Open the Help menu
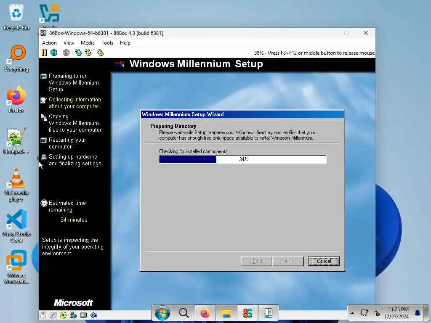This screenshot has width=431, height=323. point(125,43)
